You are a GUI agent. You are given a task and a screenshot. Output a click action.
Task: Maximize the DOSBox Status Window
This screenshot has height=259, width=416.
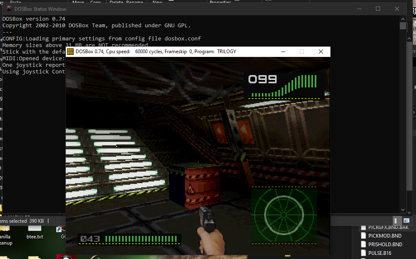pyautogui.click(x=378, y=9)
